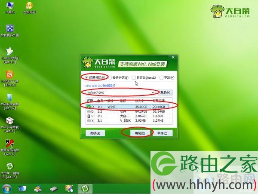Viewport: 258px width, 194px height.
Task: Select the Y: 3:1 V_DISK partition row
Action: pyautogui.click(x=128, y=120)
